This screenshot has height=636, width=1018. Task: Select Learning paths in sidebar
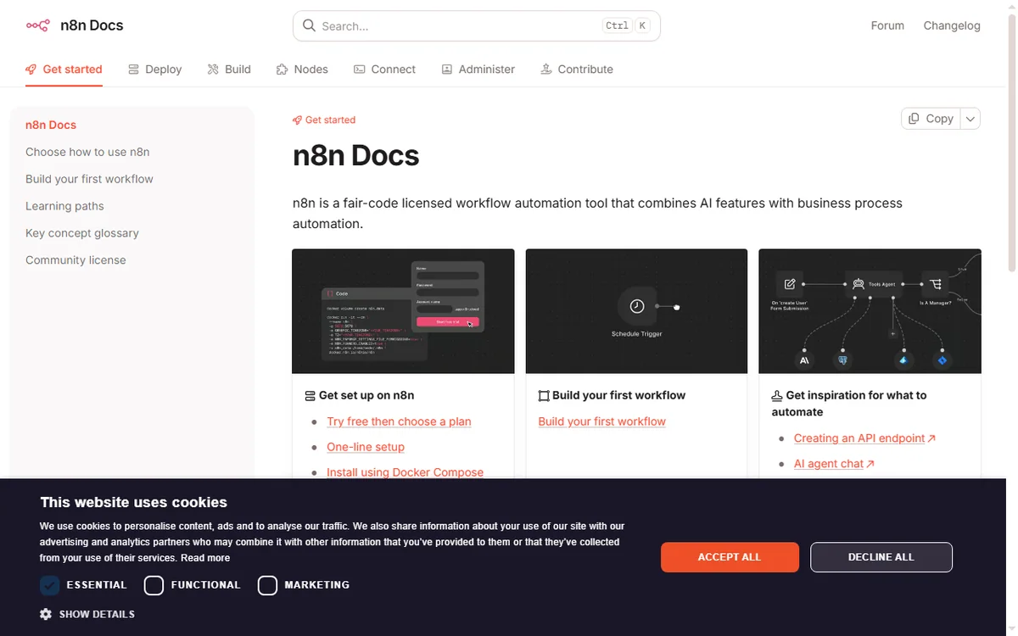(x=64, y=206)
